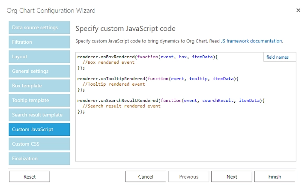Open Data source settings step

[39, 27]
